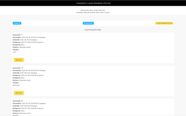
Task: Click the Lezárt feladatok listája heading
Action: 93,30
